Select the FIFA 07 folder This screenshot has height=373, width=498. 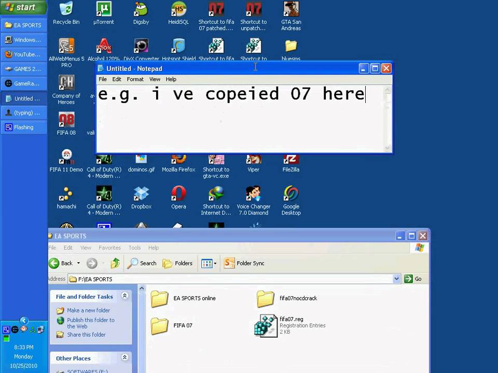(x=172, y=325)
